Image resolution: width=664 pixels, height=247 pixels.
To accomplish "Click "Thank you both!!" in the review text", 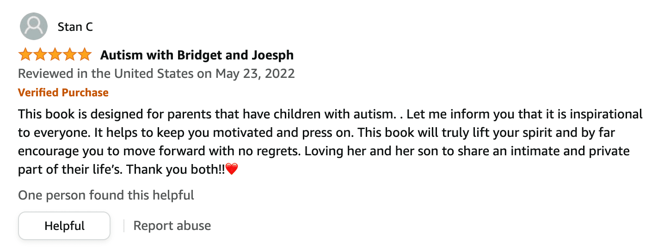I will tap(176, 170).
